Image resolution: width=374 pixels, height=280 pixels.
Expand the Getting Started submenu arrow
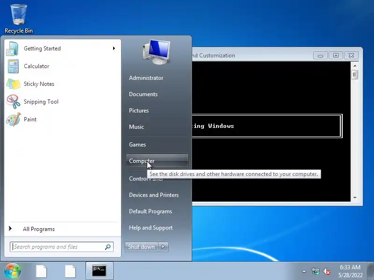tap(114, 49)
